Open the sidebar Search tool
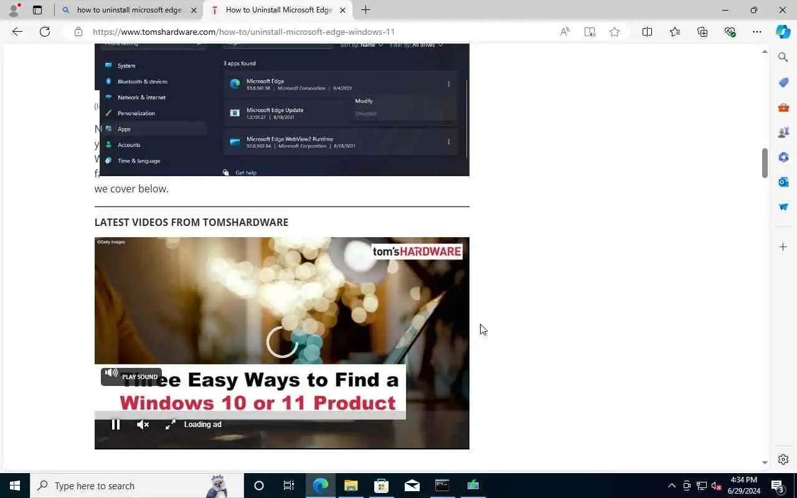 783,57
